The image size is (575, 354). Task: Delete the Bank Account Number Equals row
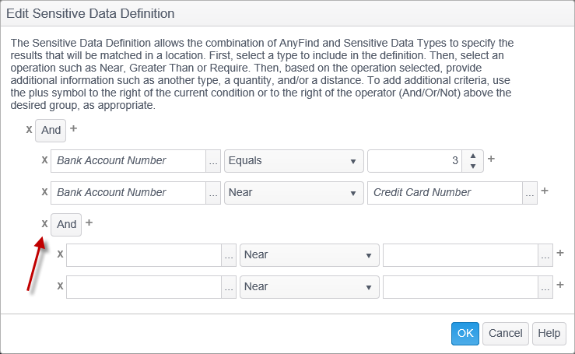44,160
